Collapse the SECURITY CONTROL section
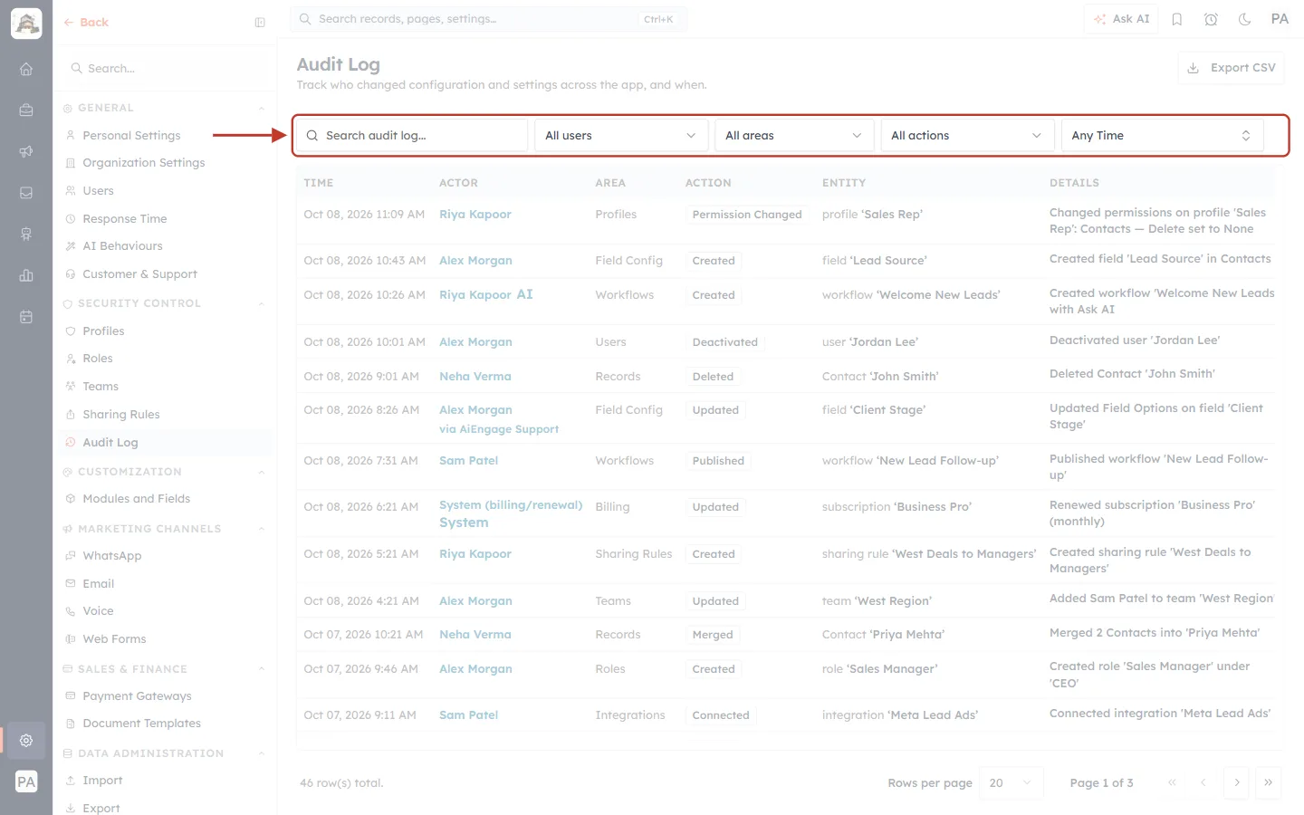This screenshot has height=815, width=1304. pos(262,304)
